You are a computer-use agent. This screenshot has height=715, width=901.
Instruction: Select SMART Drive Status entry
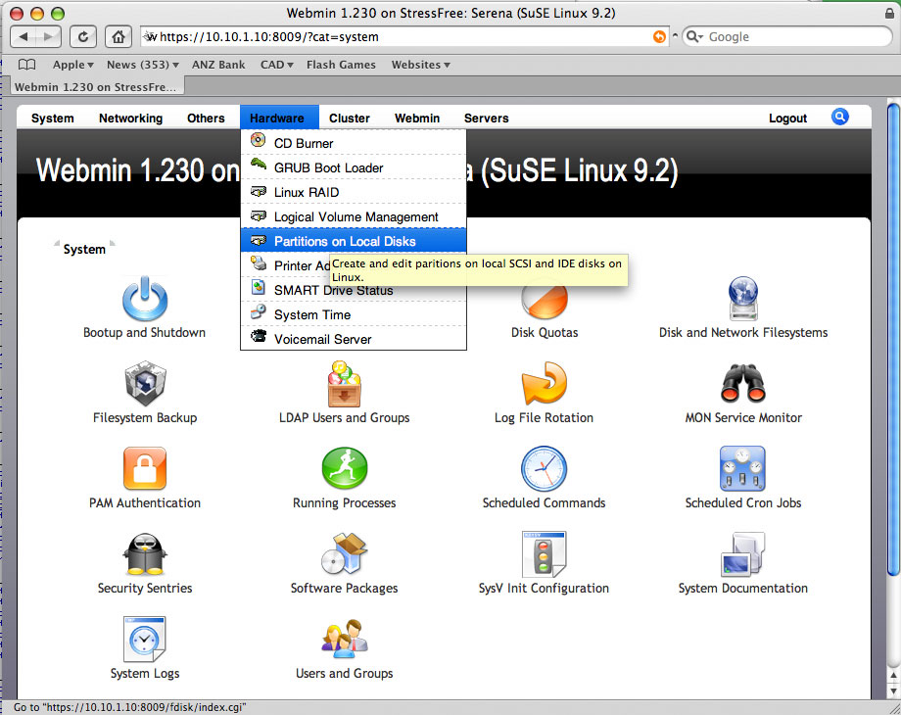pos(354,290)
